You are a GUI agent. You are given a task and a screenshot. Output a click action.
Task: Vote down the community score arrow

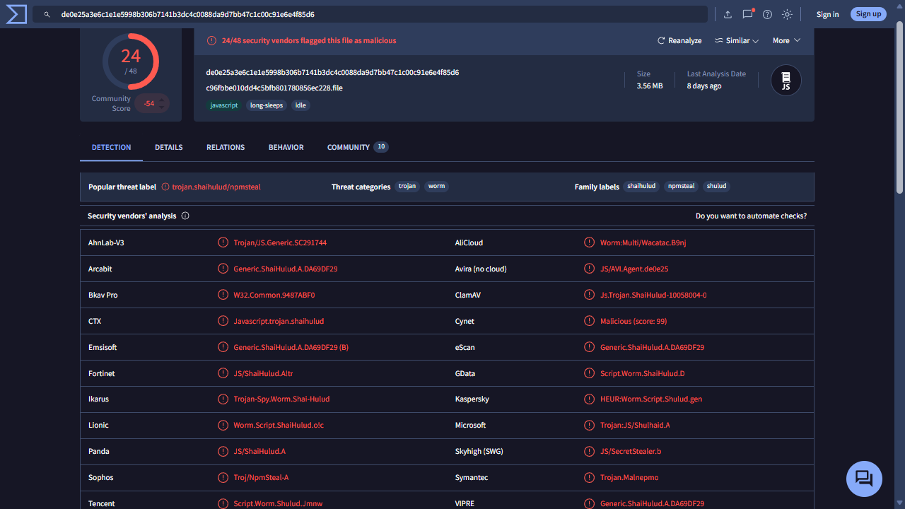point(162,107)
